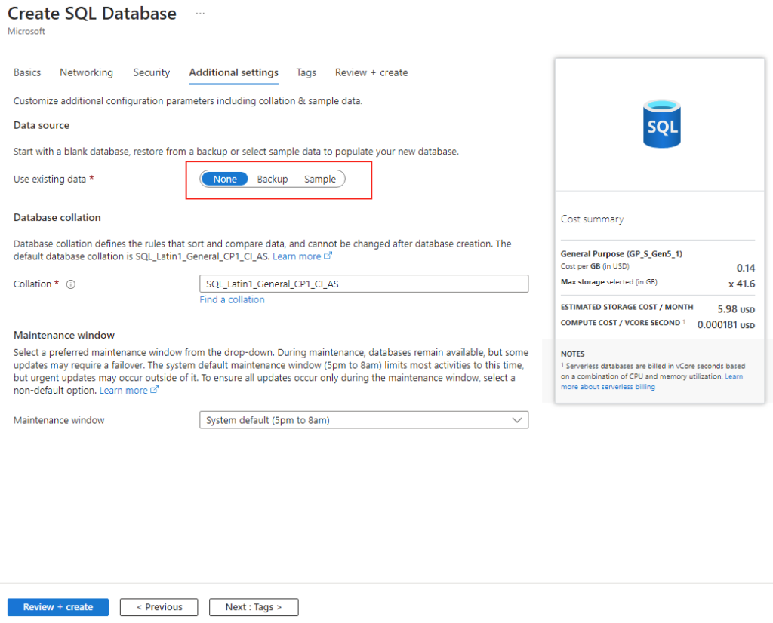Click the blue Review + create button

click(58, 607)
